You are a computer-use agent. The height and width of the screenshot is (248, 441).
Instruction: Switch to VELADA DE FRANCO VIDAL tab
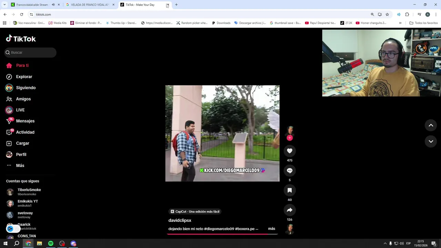pyautogui.click(x=90, y=5)
